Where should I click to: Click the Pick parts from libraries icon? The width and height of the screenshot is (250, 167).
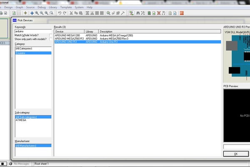(x=108, y=13)
